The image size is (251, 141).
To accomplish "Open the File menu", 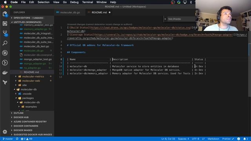I will tap(23, 2).
